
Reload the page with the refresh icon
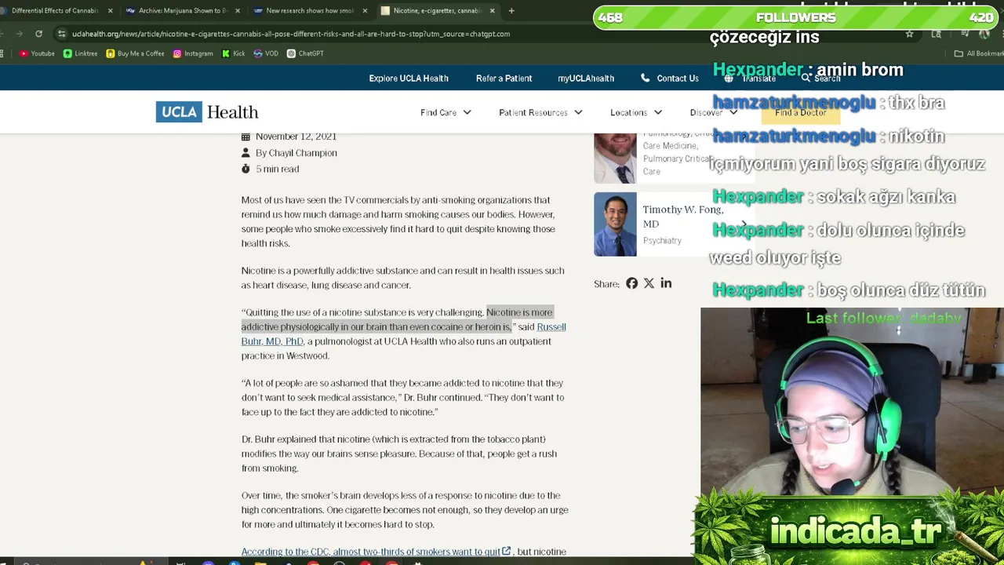38,34
